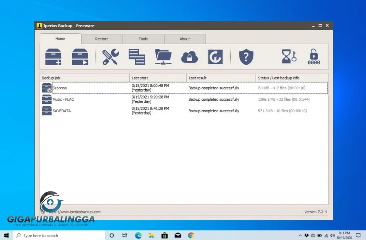Open the taskbar clock and date
The height and width of the screenshot is (240, 366).
344,235
